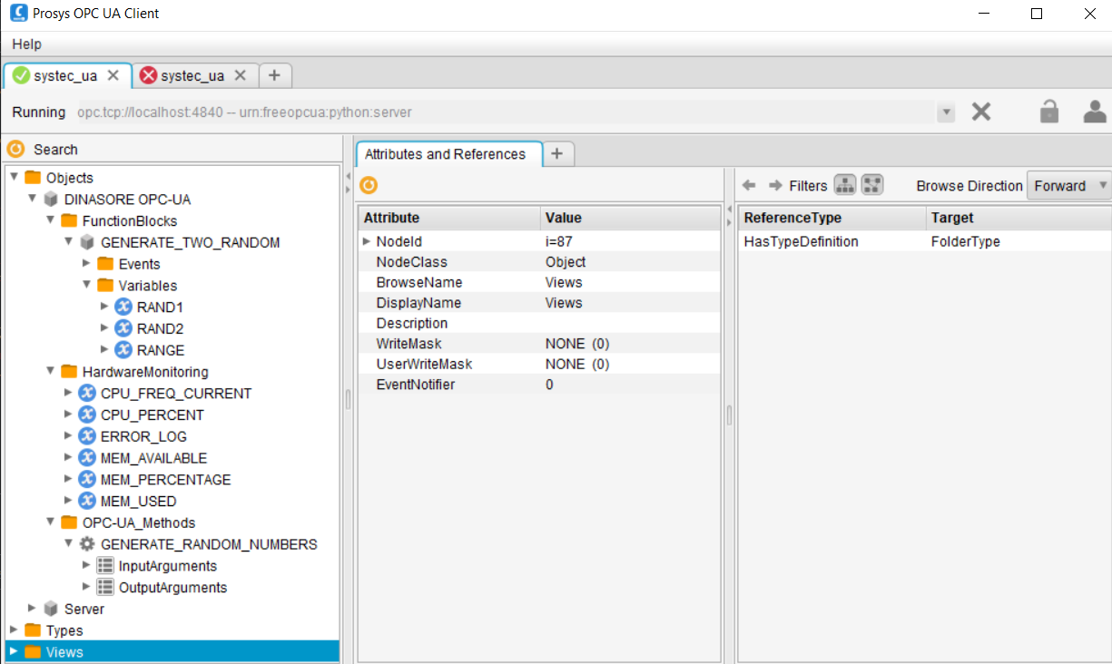Select the Views tree item

click(172, 651)
